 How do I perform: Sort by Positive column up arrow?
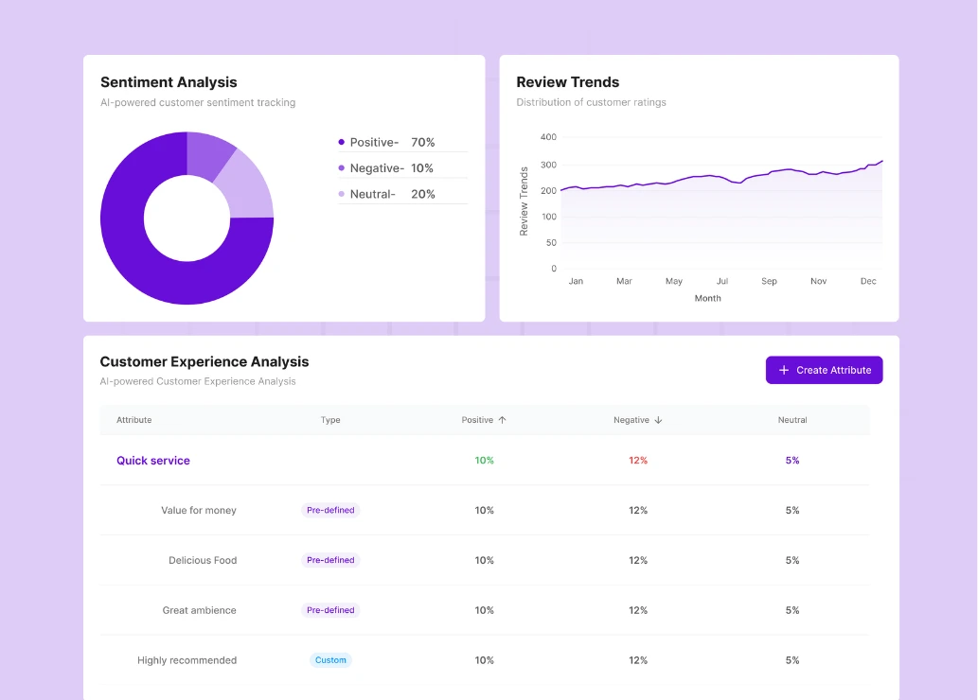click(502, 419)
